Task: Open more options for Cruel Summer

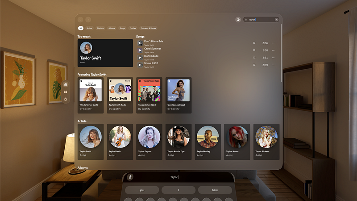Action: click(274, 50)
